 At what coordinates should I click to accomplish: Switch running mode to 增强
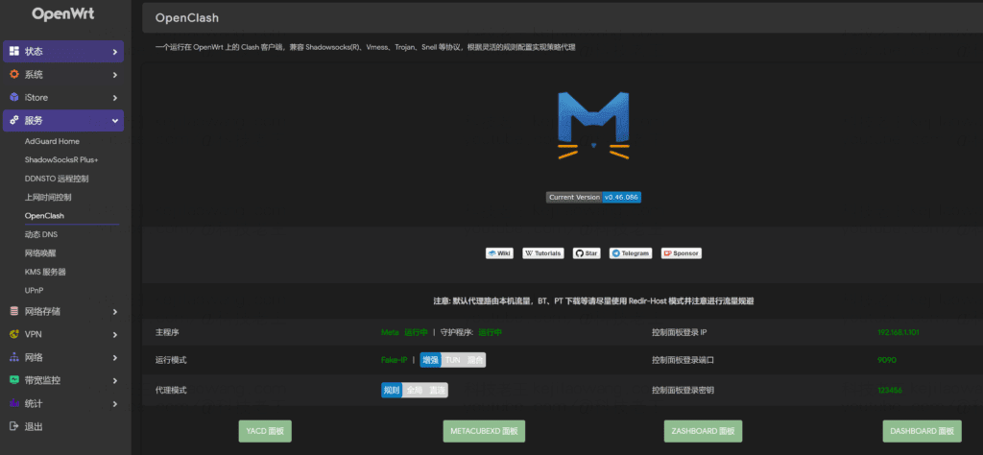pyautogui.click(x=430, y=360)
